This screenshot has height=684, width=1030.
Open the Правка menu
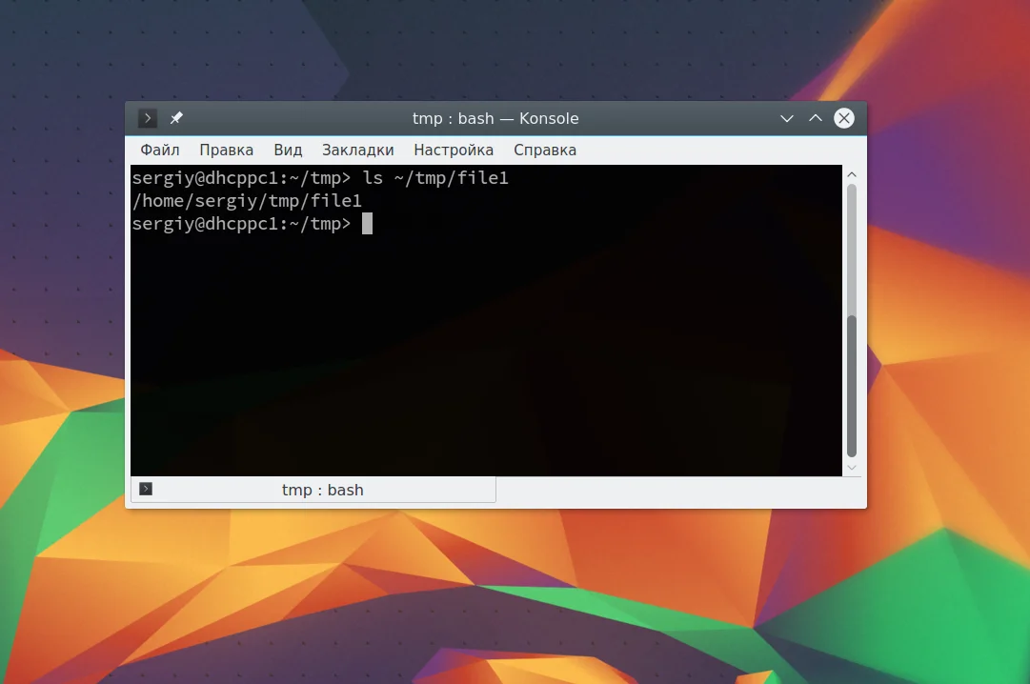click(x=226, y=150)
